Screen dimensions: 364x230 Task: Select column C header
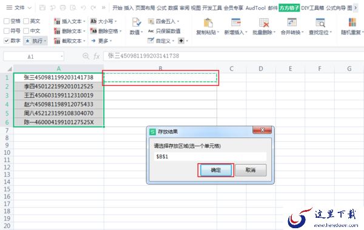232,68
